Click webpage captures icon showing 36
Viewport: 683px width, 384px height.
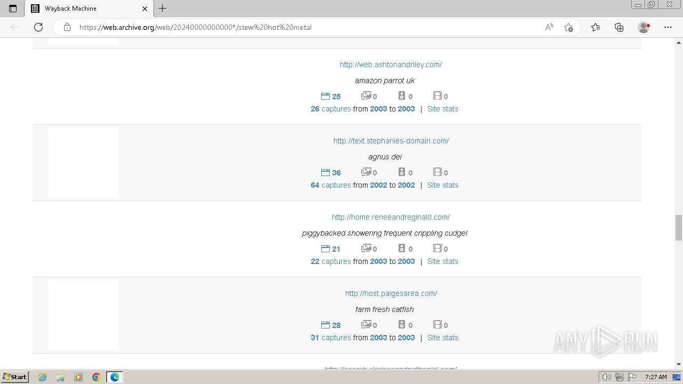click(325, 172)
